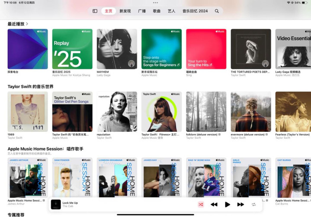Click the evermore (deluxe version) title text

247,134
